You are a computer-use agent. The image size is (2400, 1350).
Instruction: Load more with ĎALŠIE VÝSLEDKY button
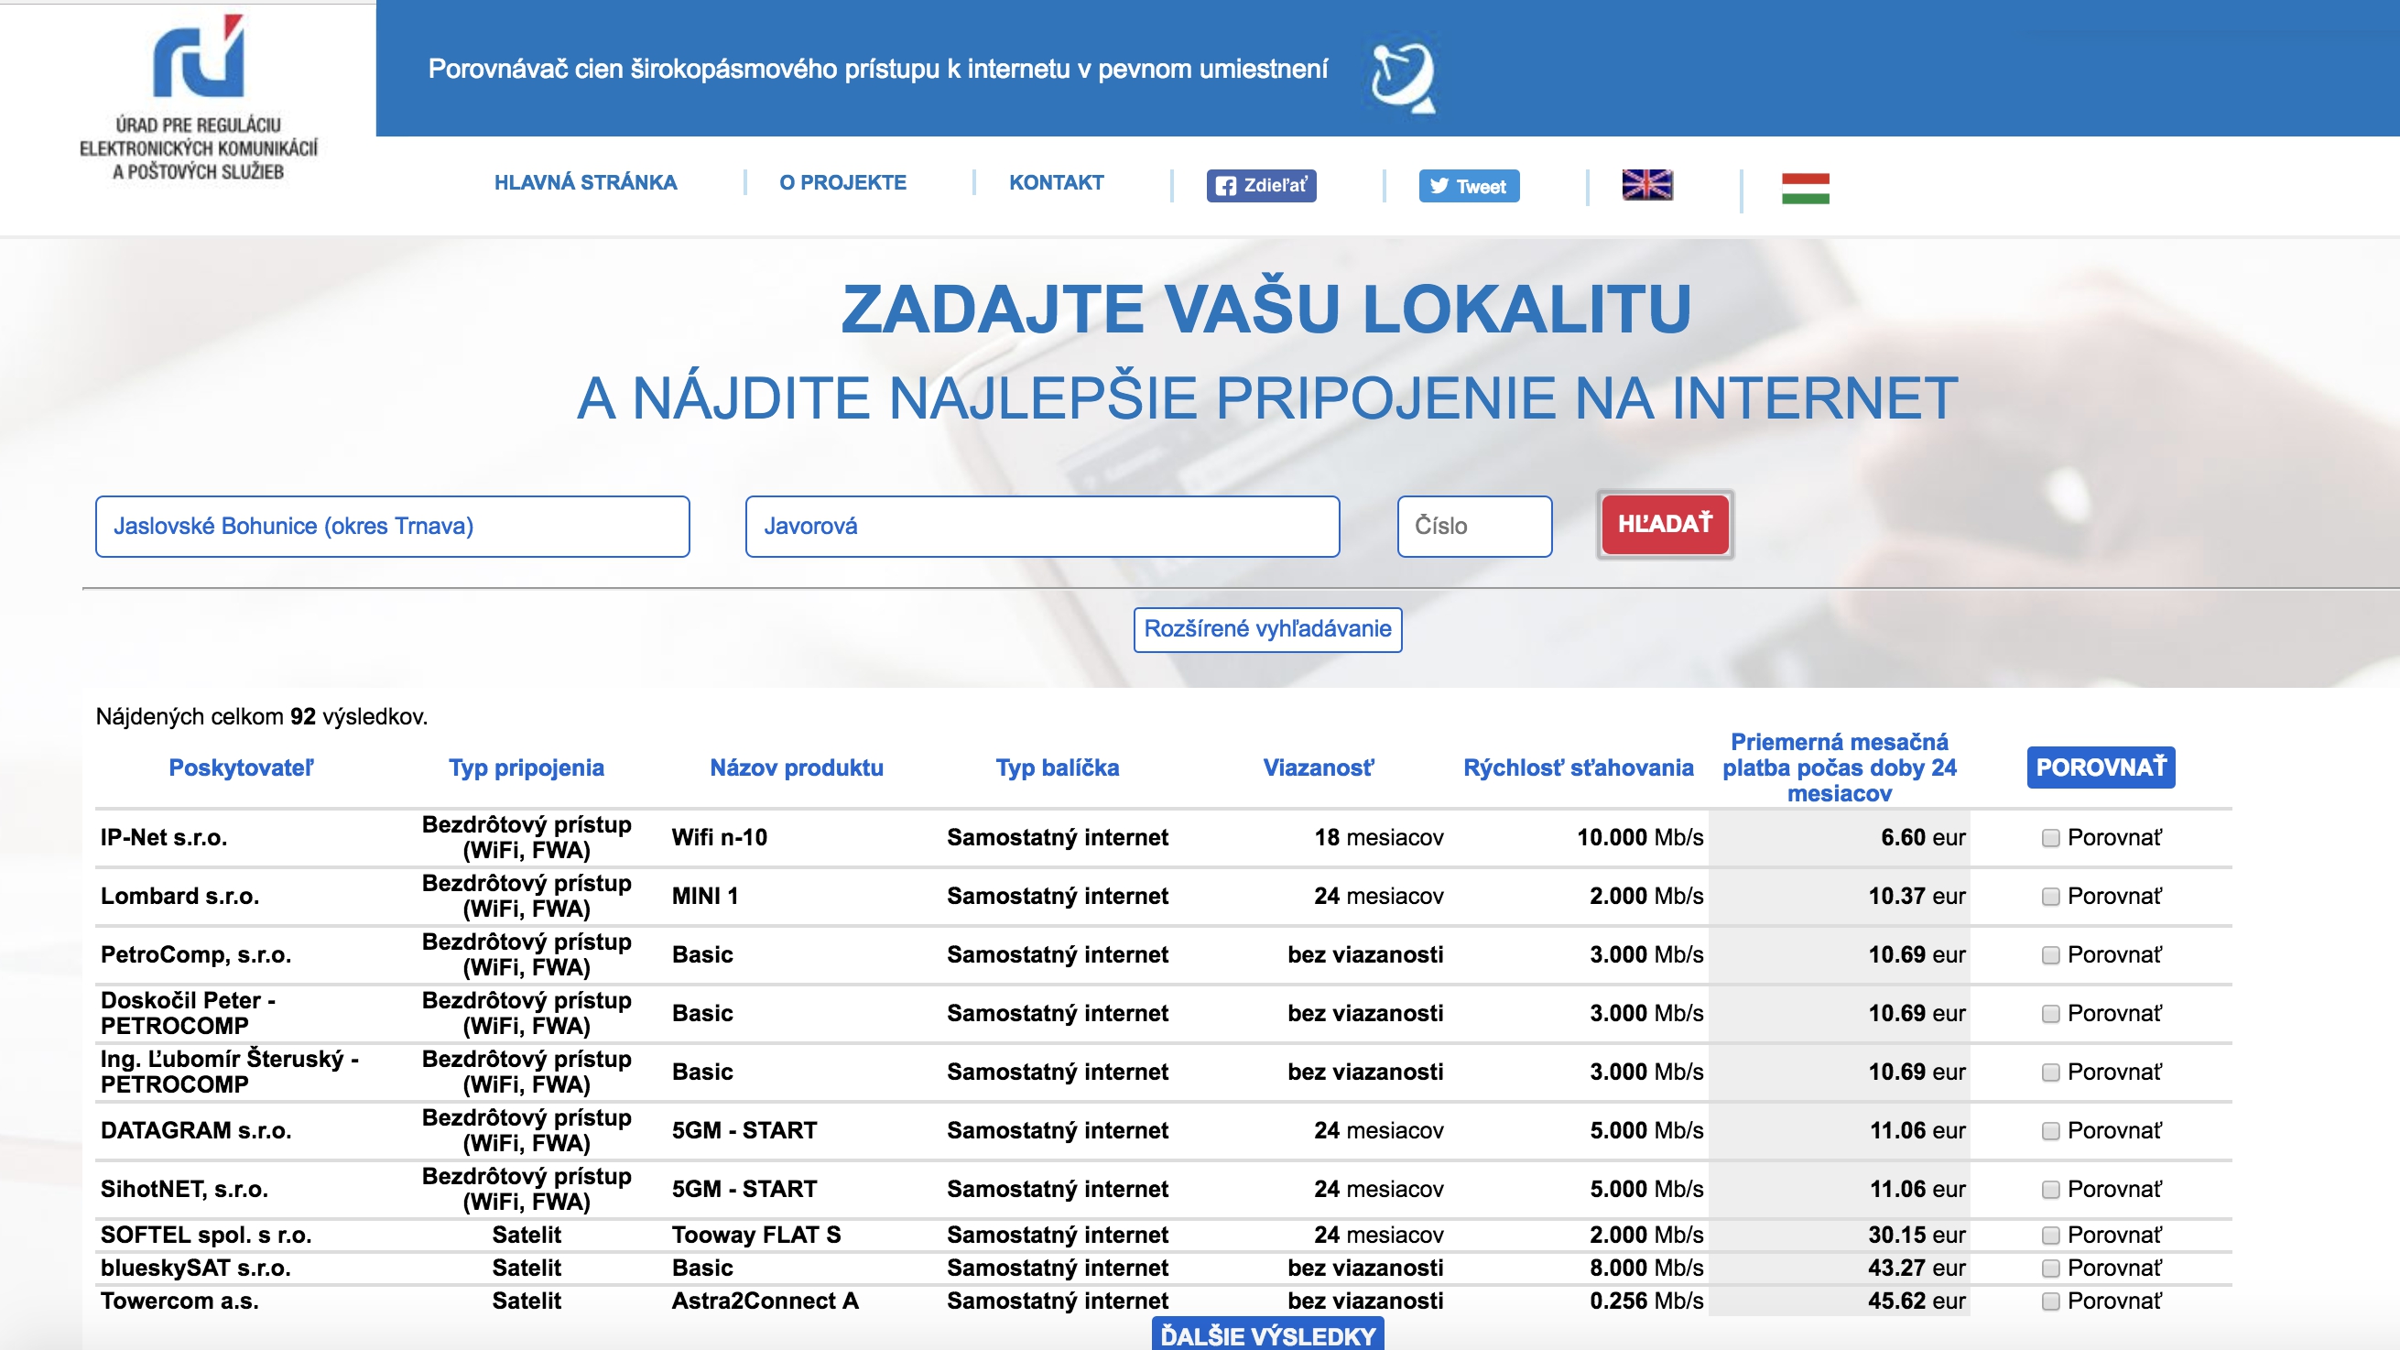[x=1267, y=1334]
